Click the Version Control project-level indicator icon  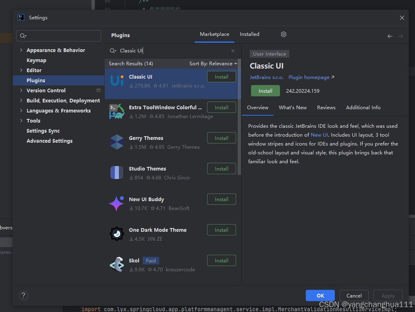(x=98, y=91)
